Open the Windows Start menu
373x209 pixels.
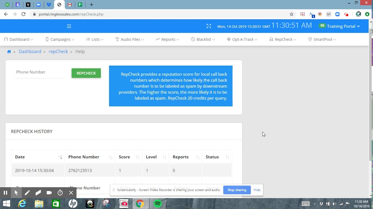(6, 204)
